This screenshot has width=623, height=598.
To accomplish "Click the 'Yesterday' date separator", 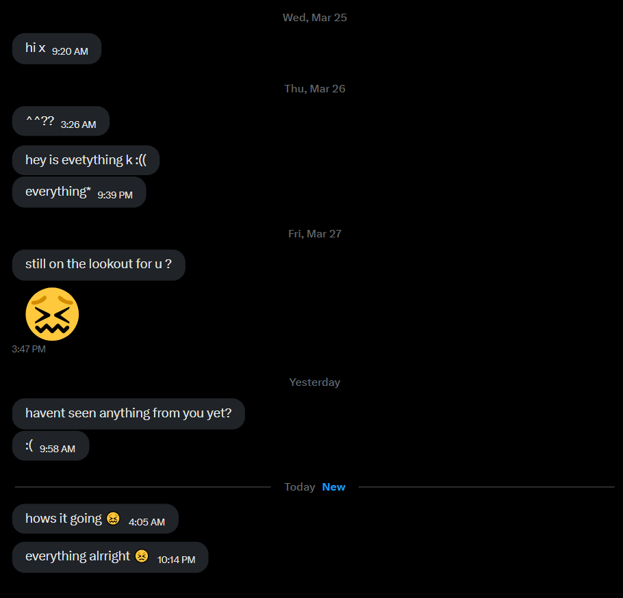I will point(315,382).
